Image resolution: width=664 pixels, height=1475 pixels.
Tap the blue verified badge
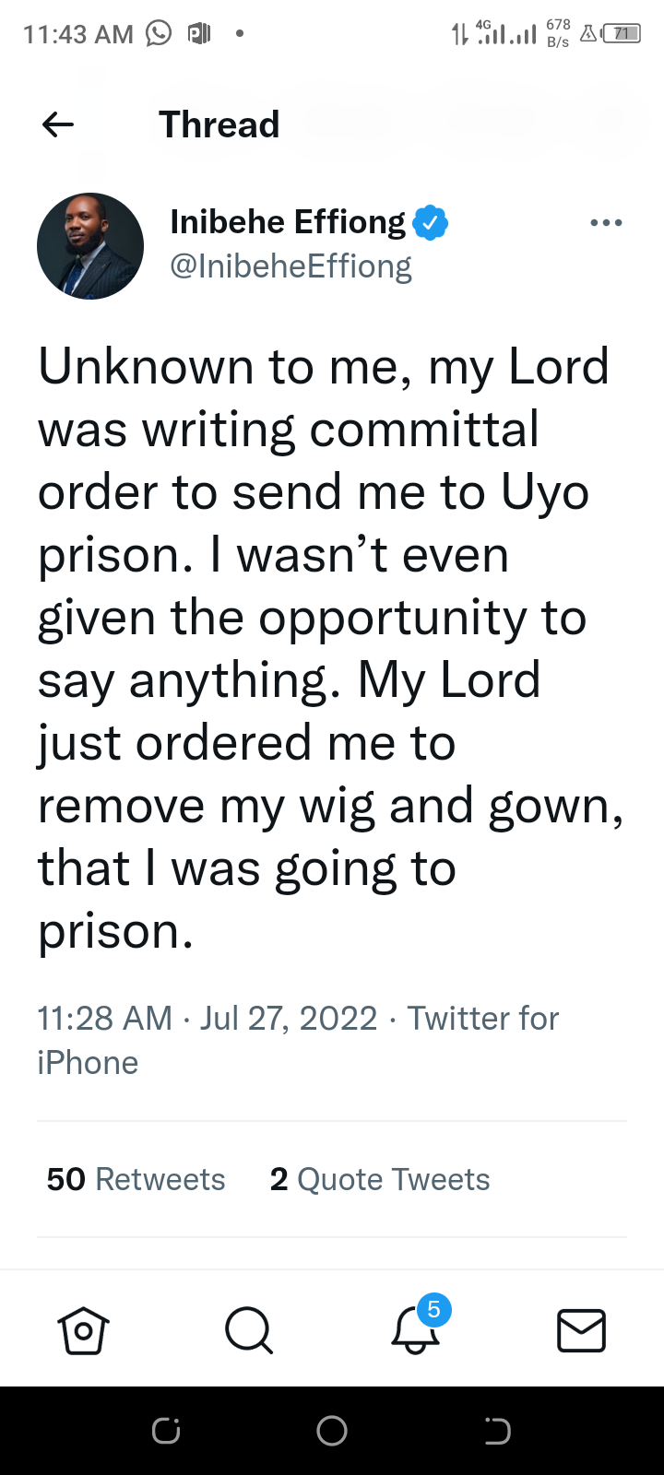point(431,223)
